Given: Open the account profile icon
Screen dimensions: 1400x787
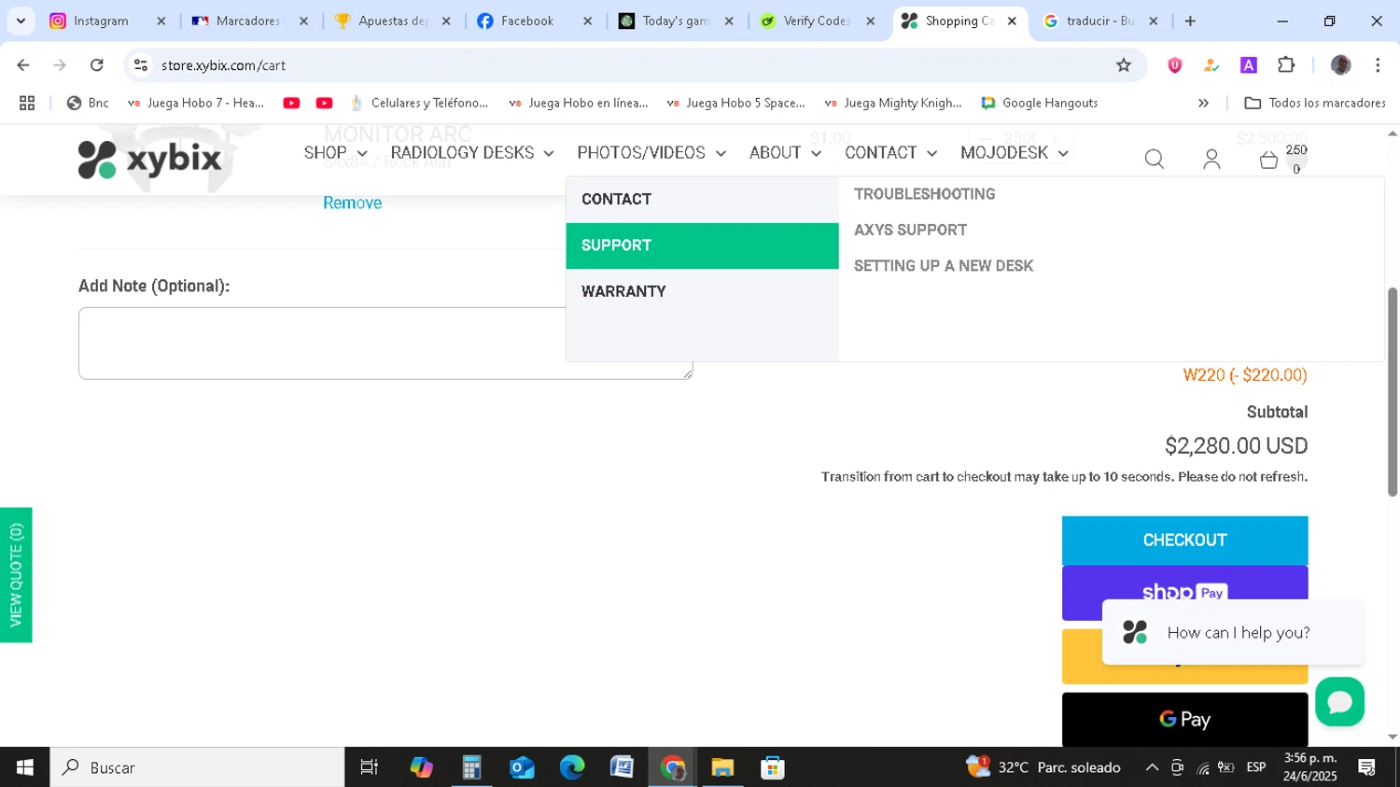Looking at the screenshot, I should pyautogui.click(x=1211, y=160).
